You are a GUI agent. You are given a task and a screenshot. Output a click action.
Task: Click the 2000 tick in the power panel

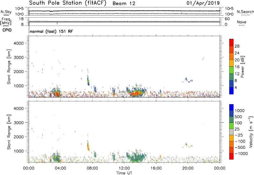point(18,71)
